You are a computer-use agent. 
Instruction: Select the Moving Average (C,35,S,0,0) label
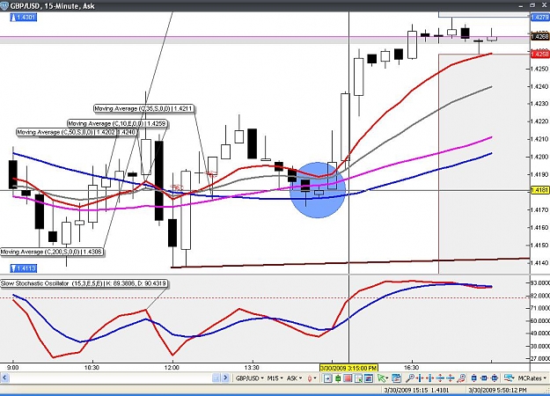pyautogui.click(x=143, y=109)
